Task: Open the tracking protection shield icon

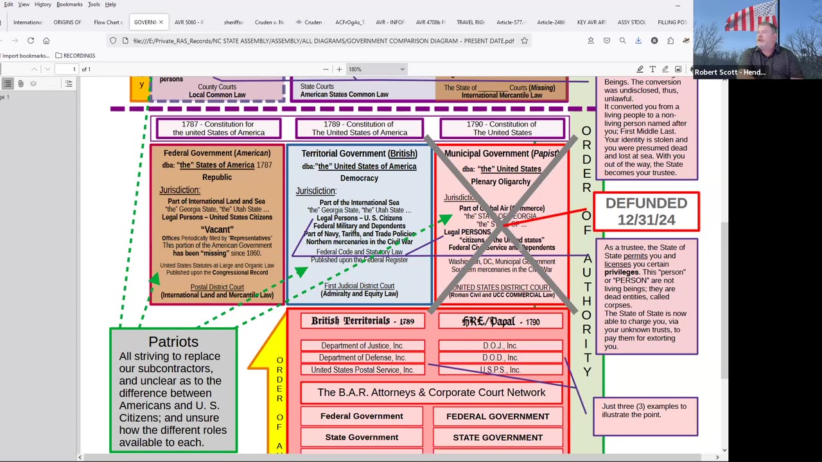Action: pos(113,40)
